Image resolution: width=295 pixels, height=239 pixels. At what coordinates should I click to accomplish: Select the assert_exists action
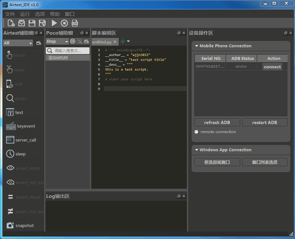[23, 168]
